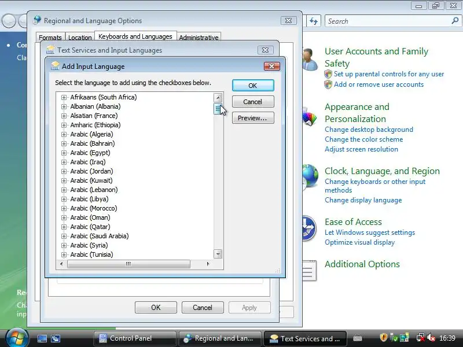Click OK in Text Services dialog
Viewport: 463px width, 347px height.
click(156, 308)
